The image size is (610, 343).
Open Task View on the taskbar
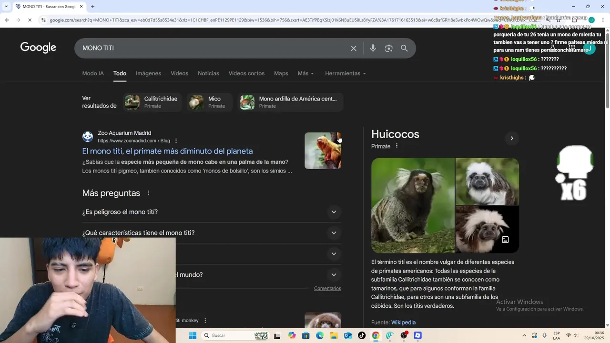277,335
